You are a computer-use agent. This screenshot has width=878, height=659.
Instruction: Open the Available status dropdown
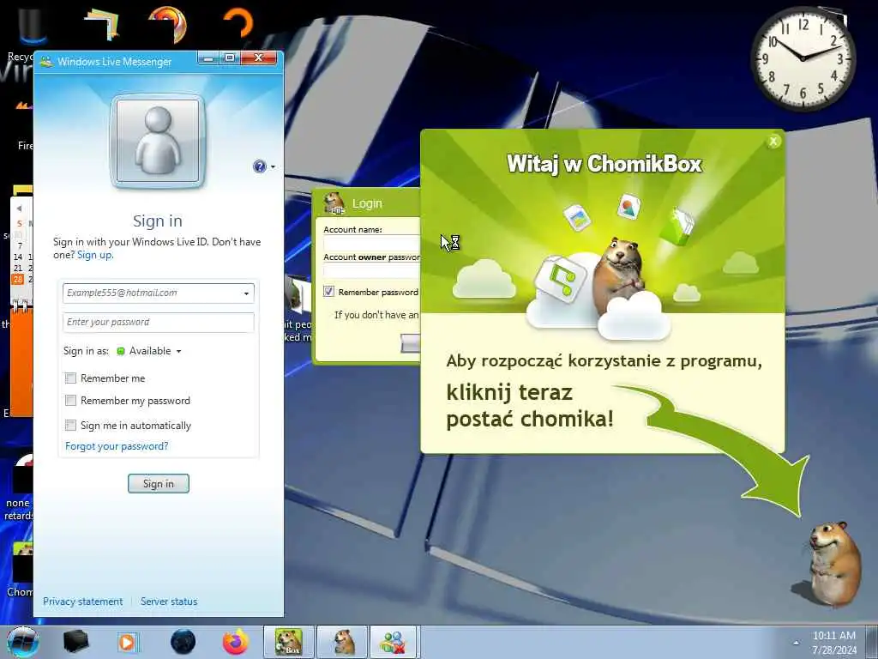(149, 351)
